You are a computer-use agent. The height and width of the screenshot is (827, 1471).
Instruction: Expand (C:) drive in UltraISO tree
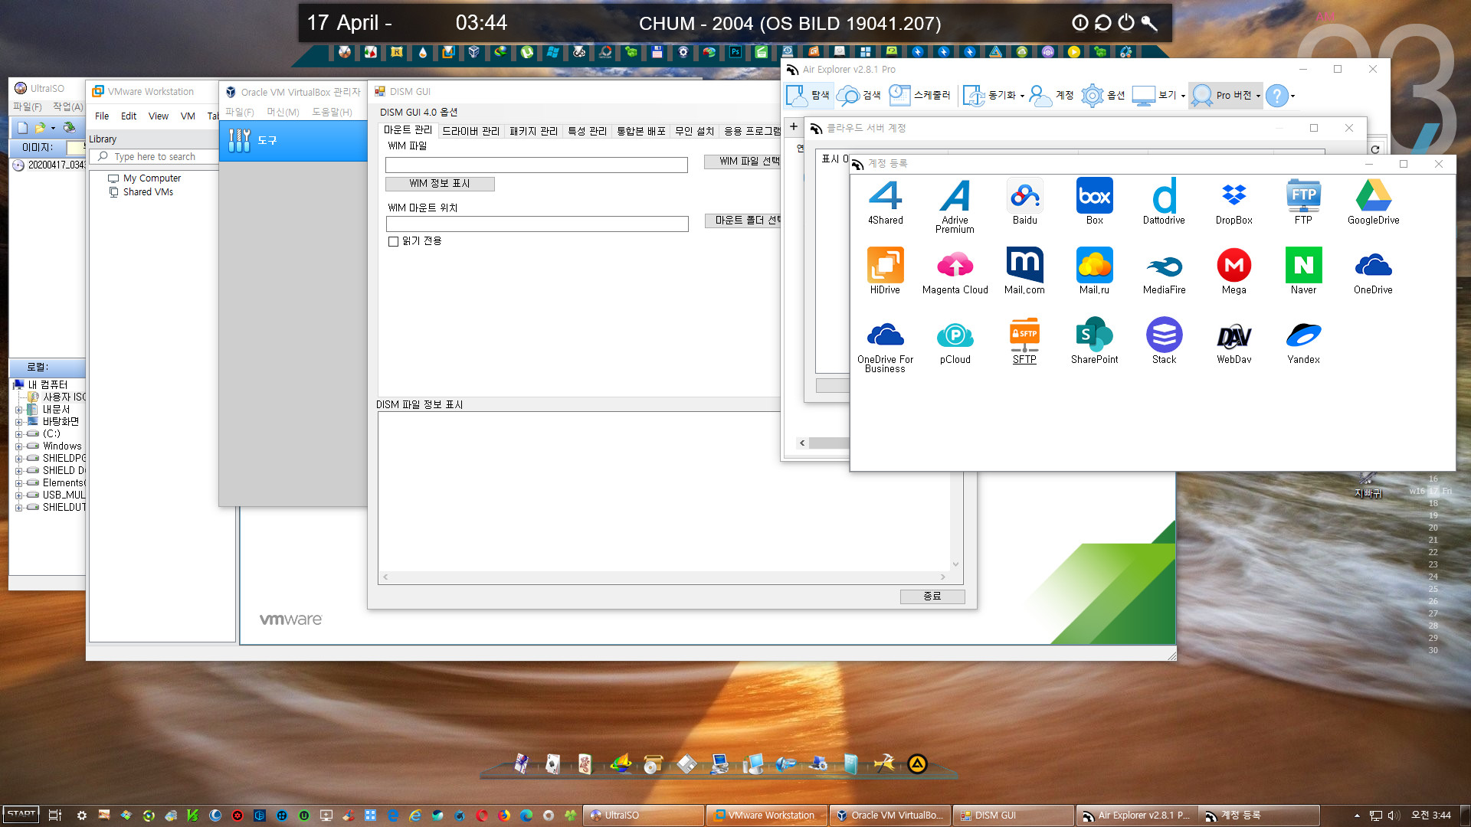[18, 434]
